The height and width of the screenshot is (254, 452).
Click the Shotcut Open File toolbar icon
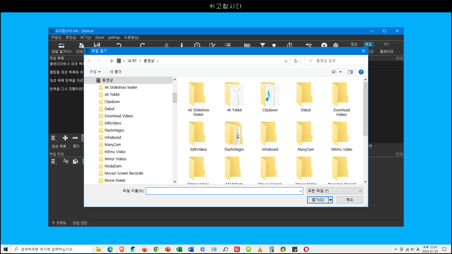click(61, 45)
